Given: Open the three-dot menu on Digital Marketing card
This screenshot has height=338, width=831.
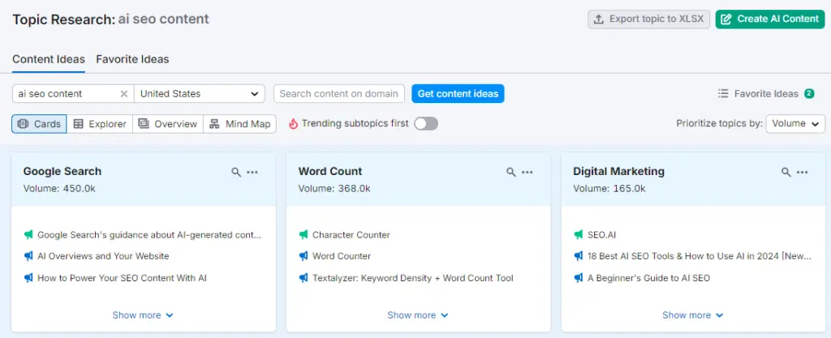Looking at the screenshot, I should [x=802, y=172].
